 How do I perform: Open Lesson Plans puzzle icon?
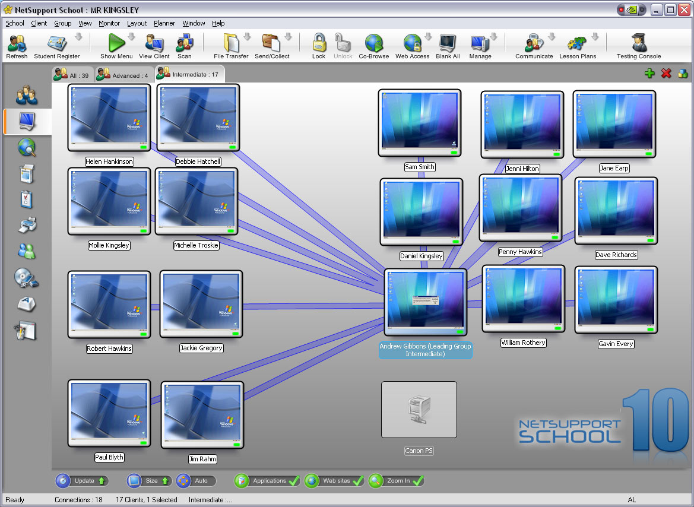(x=577, y=43)
